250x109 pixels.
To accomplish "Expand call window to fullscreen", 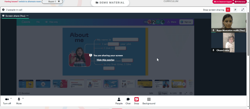I will (243, 10).
